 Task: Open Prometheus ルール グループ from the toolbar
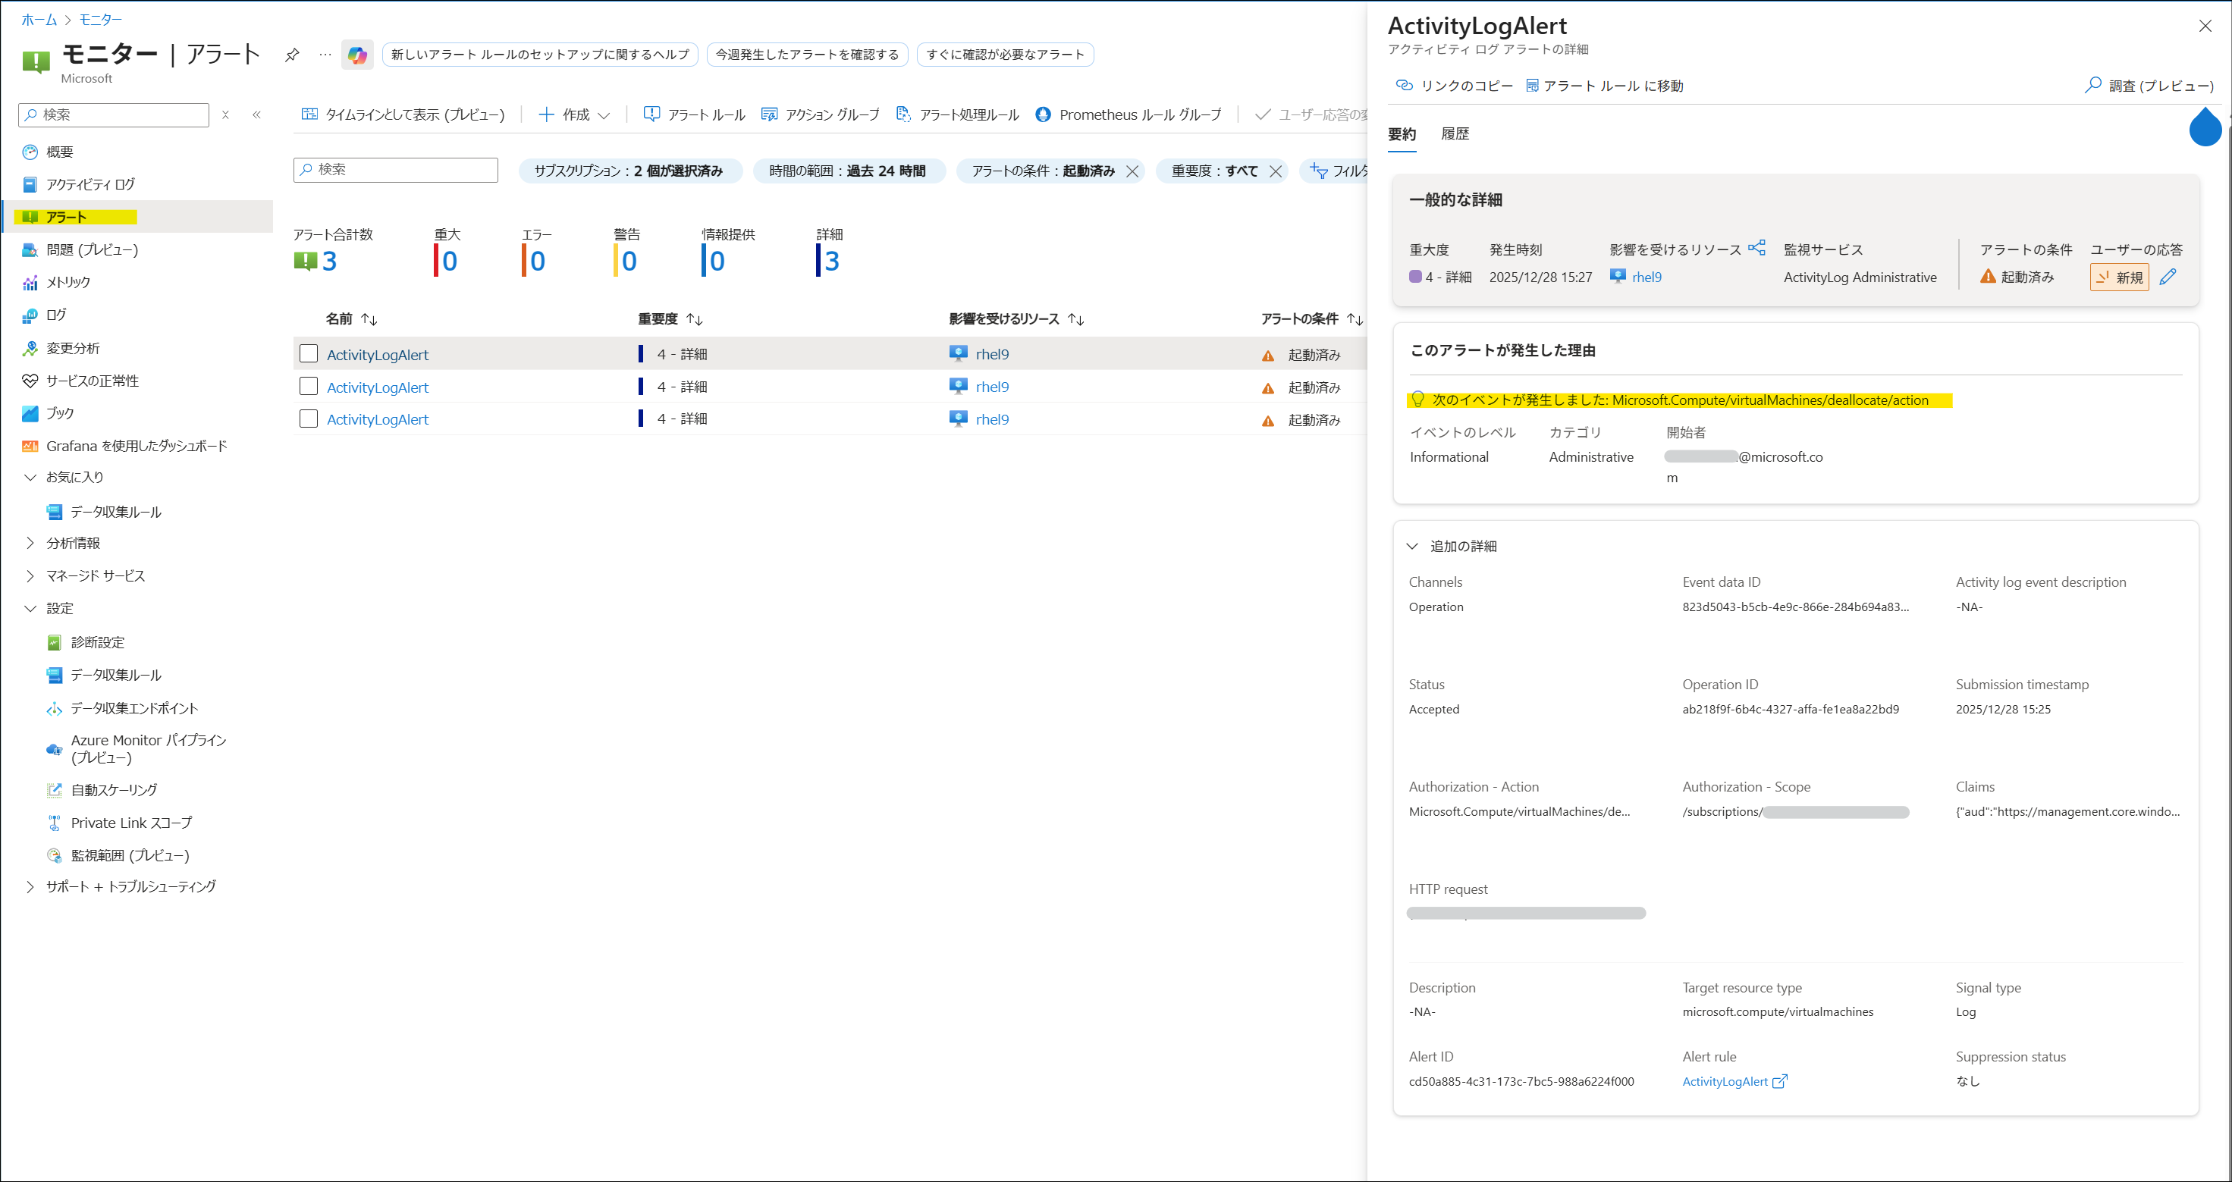(x=1128, y=114)
